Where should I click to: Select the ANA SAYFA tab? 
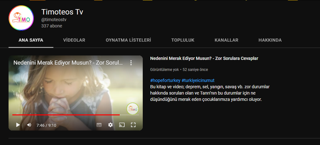(31, 40)
